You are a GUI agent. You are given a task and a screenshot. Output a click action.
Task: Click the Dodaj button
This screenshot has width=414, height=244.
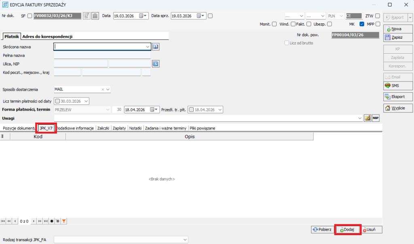pyautogui.click(x=348, y=229)
